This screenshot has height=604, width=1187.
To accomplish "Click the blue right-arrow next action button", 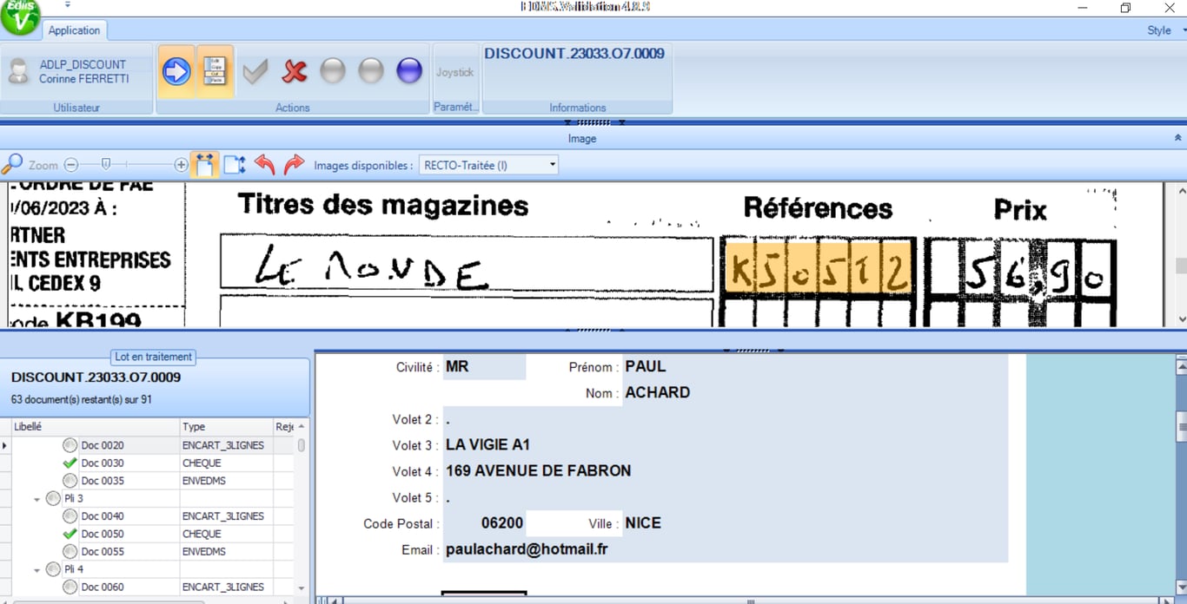I will (176, 71).
